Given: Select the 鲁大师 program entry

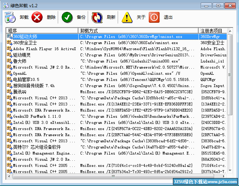Looking at the screenshot, I should click(19, 61).
